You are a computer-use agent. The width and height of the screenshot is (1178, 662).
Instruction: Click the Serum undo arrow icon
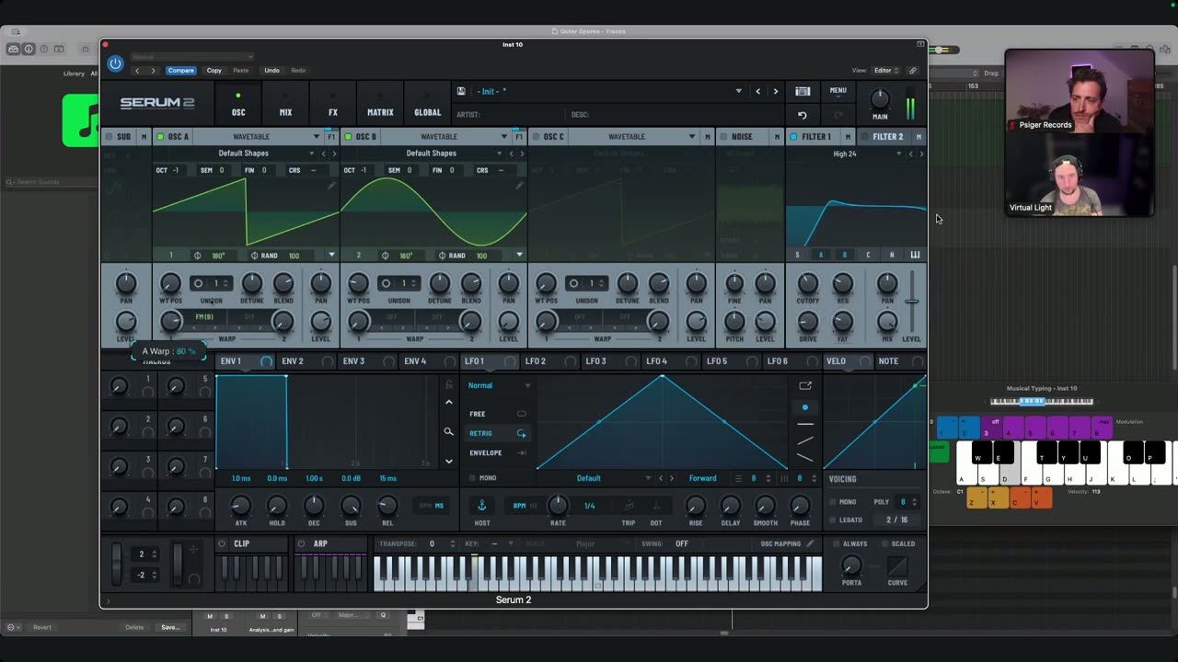coord(803,115)
